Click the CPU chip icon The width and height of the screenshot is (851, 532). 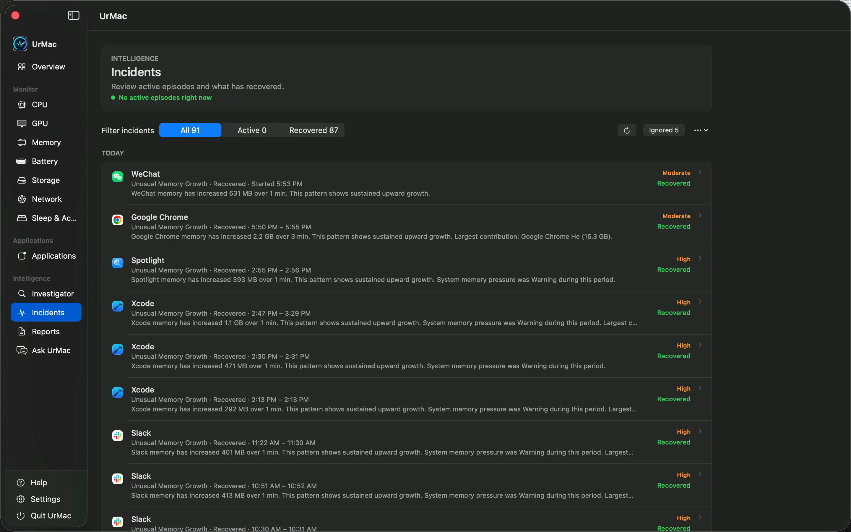tap(22, 105)
